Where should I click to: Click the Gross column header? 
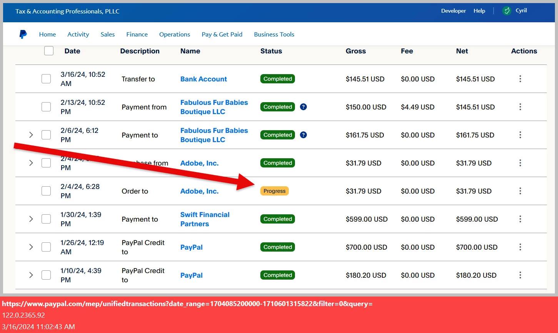pyautogui.click(x=356, y=51)
